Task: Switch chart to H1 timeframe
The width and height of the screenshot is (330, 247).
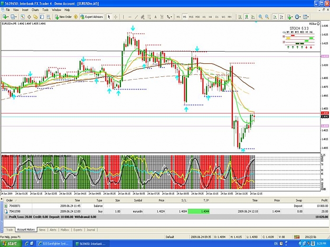Action: pos(204,17)
